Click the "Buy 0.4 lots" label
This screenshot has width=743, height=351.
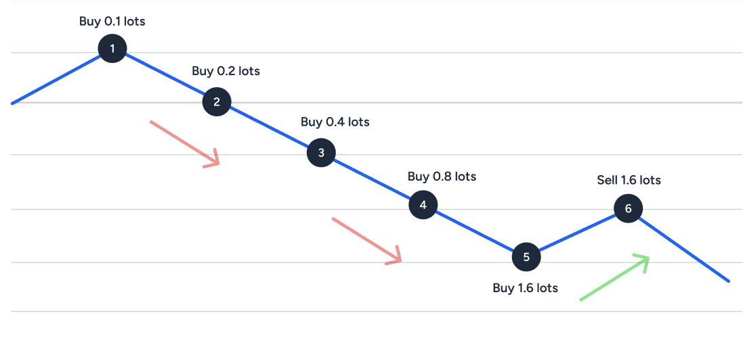(x=335, y=122)
